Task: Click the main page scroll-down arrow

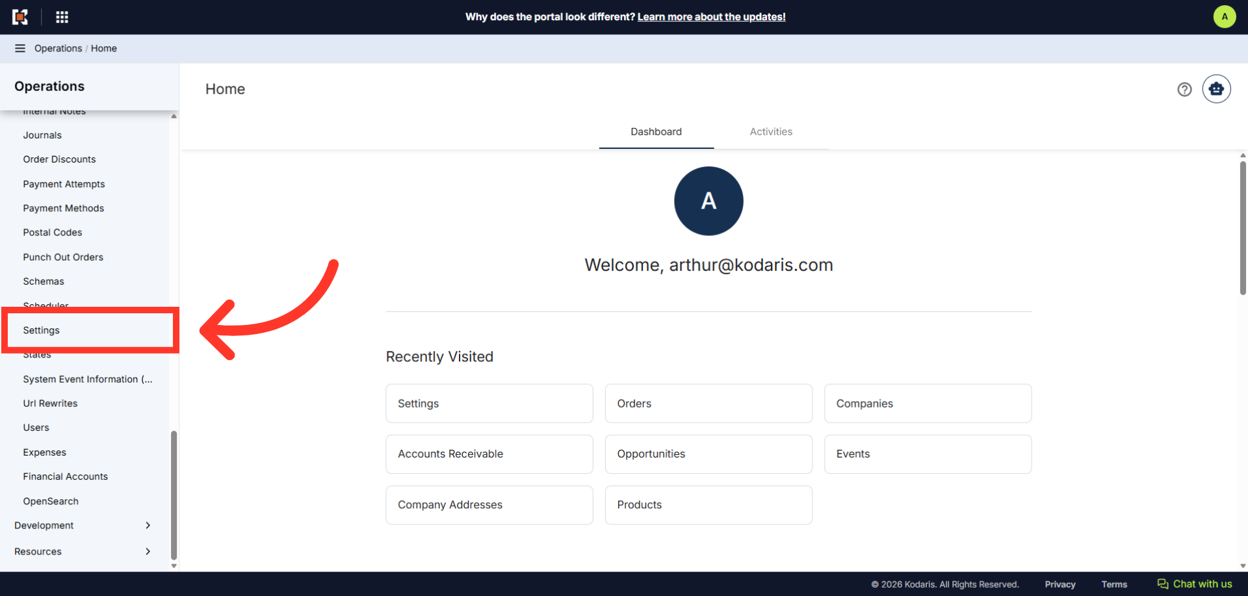Action: point(1243,566)
